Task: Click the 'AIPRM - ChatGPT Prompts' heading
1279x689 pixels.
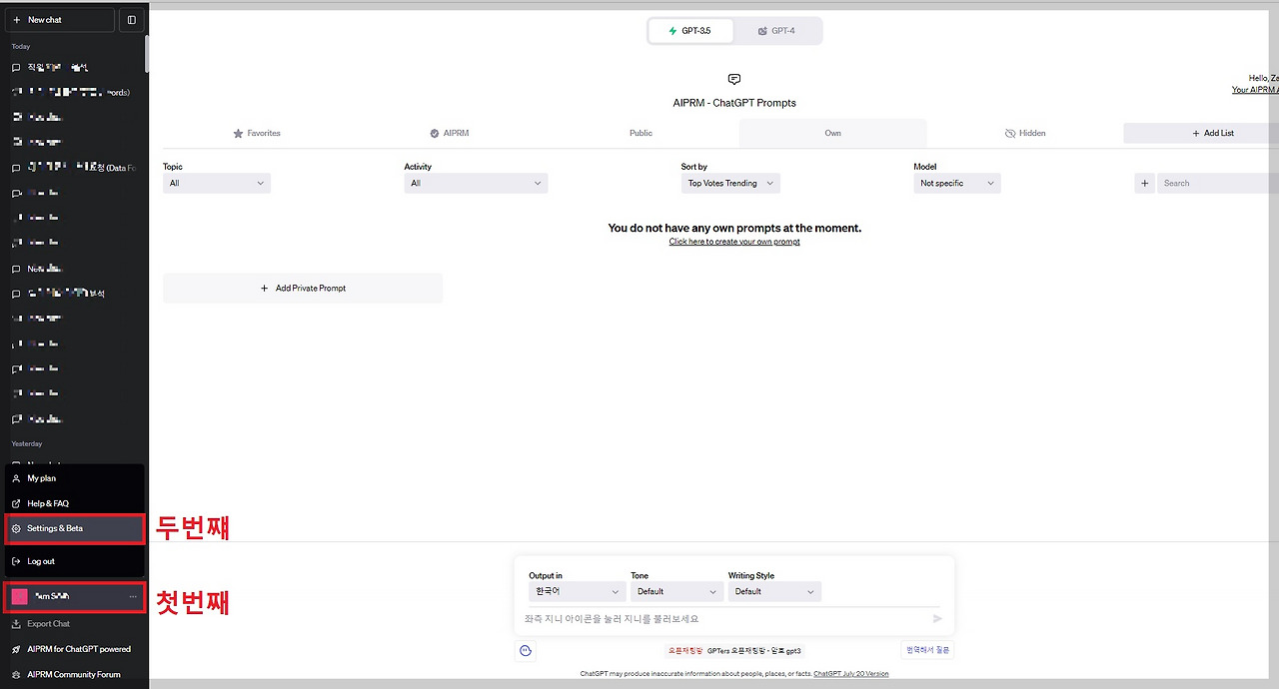Action: click(x=734, y=103)
